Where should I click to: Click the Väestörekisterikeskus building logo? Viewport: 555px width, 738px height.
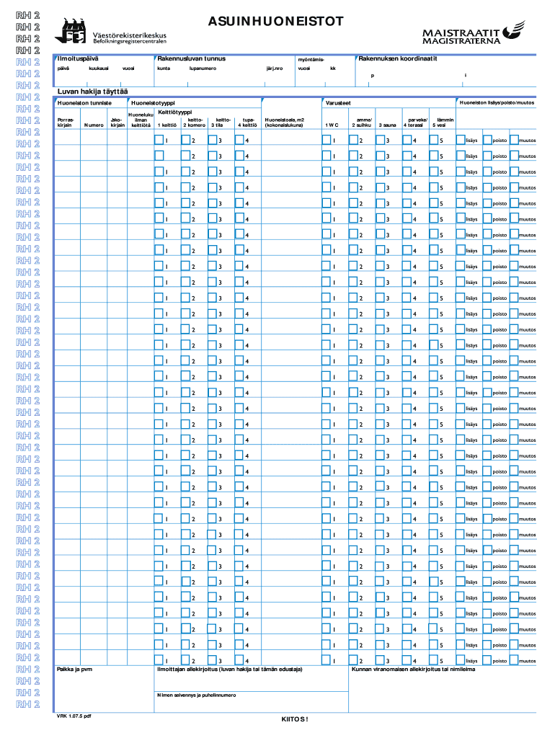tap(73, 33)
